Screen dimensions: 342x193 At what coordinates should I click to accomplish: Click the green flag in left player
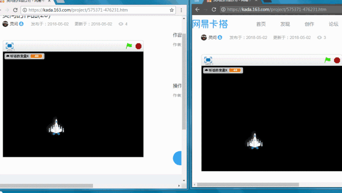coord(129,46)
